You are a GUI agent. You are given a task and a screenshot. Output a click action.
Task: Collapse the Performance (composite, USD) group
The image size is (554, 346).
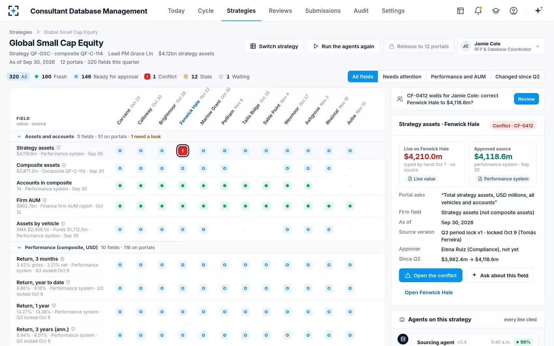click(19, 248)
